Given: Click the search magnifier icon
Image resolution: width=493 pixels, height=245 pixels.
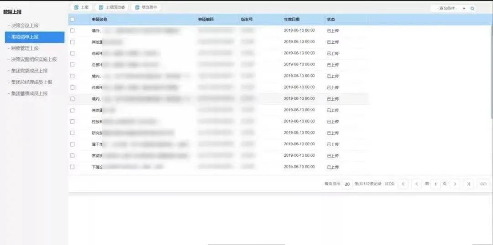Looking at the screenshot, I should coord(472,8).
